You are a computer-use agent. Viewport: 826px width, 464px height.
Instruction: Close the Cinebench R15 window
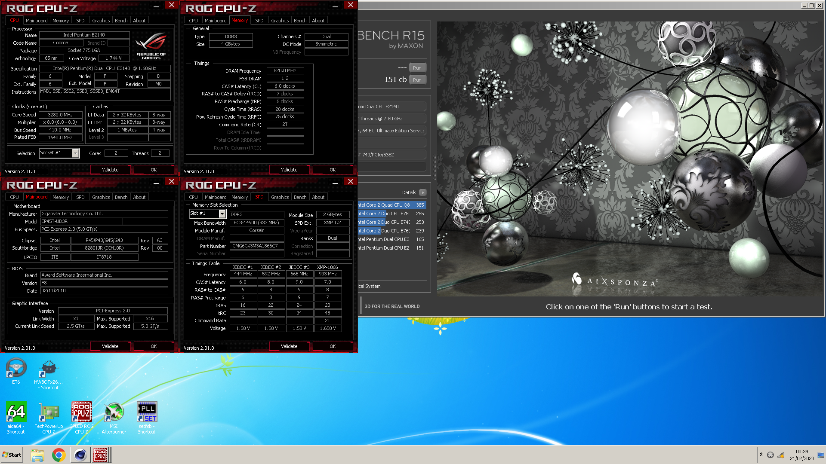819,5
